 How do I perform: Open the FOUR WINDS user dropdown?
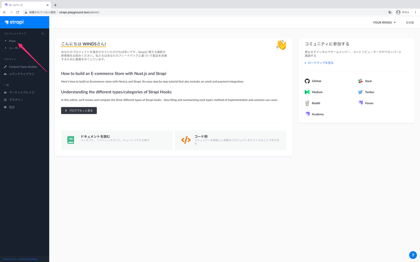pyautogui.click(x=384, y=22)
